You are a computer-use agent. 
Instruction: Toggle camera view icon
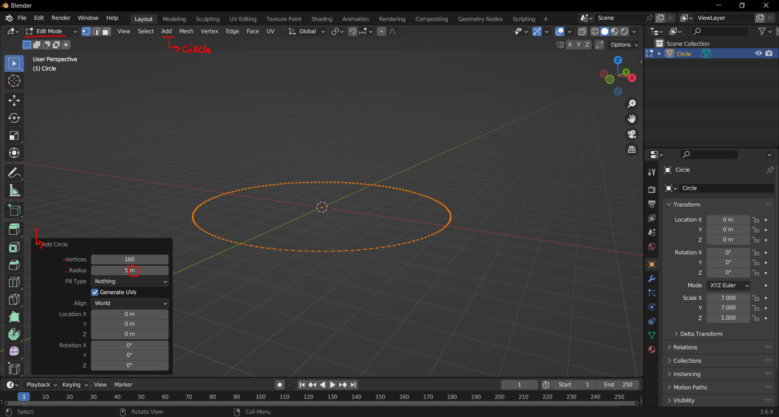pyautogui.click(x=632, y=134)
